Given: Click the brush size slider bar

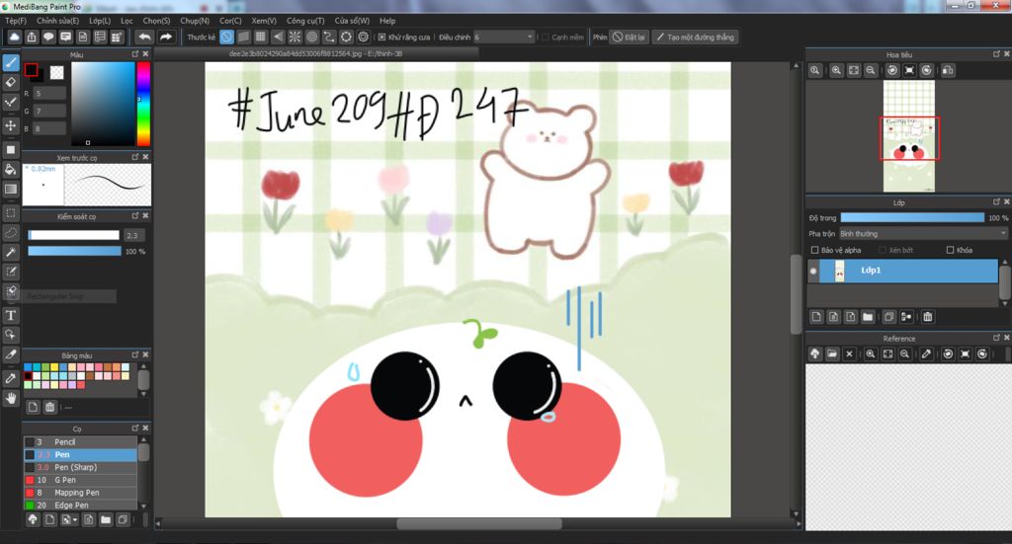Looking at the screenshot, I should coord(74,235).
